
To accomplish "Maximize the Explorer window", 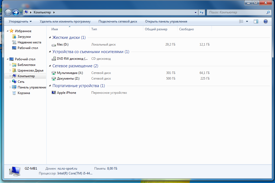I will coord(256,3).
